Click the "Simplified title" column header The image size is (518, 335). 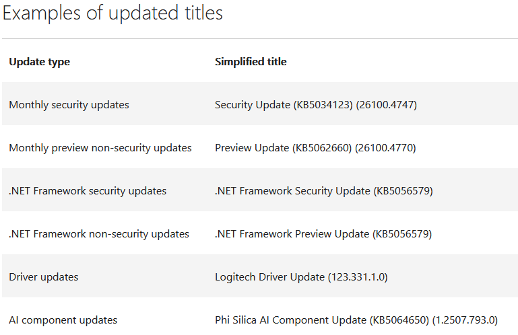point(251,62)
